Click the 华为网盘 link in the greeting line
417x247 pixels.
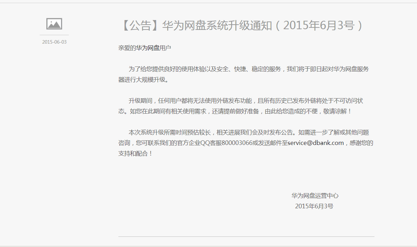point(148,48)
